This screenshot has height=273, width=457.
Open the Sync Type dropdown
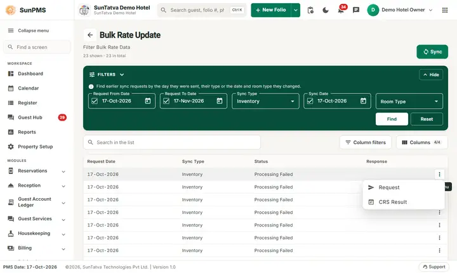click(265, 101)
